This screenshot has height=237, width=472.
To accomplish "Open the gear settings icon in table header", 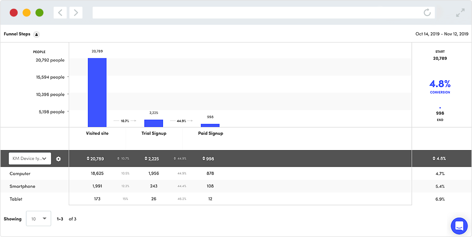I will 59,159.
